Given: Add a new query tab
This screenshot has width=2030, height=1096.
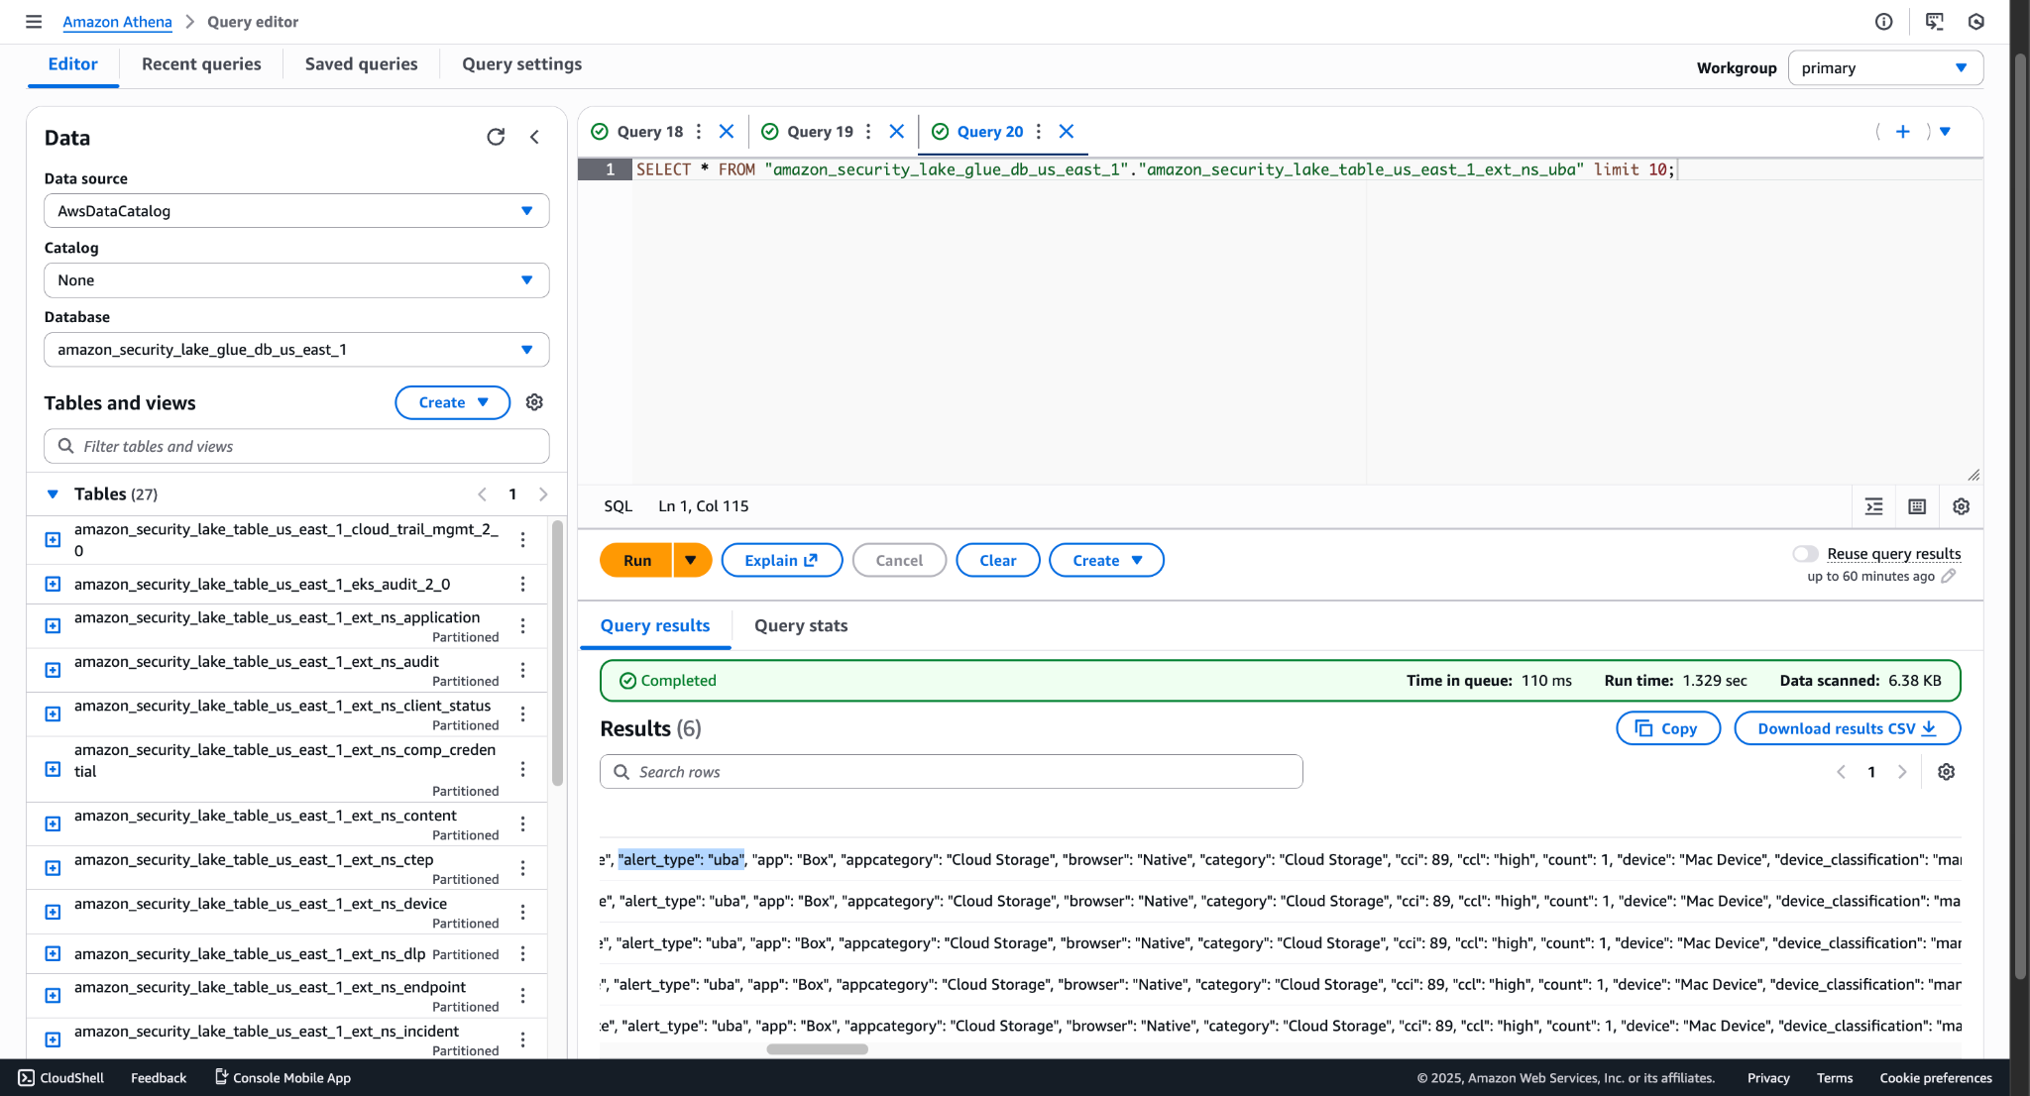Looking at the screenshot, I should [1903, 132].
